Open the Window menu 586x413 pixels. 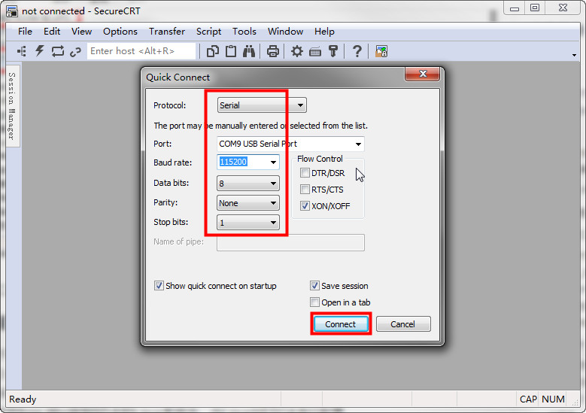pyautogui.click(x=285, y=32)
